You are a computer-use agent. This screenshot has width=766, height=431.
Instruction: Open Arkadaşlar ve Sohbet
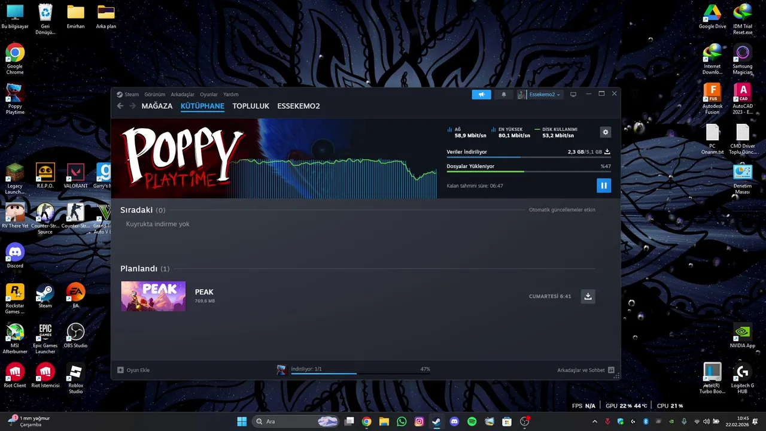tap(586, 370)
